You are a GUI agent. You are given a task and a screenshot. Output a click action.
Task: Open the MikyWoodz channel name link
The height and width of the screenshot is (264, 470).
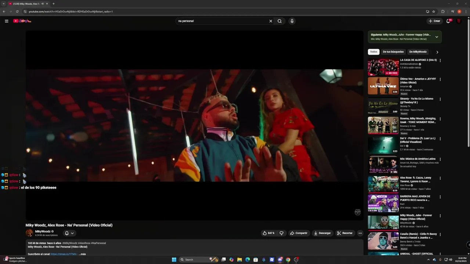pyautogui.click(x=43, y=231)
